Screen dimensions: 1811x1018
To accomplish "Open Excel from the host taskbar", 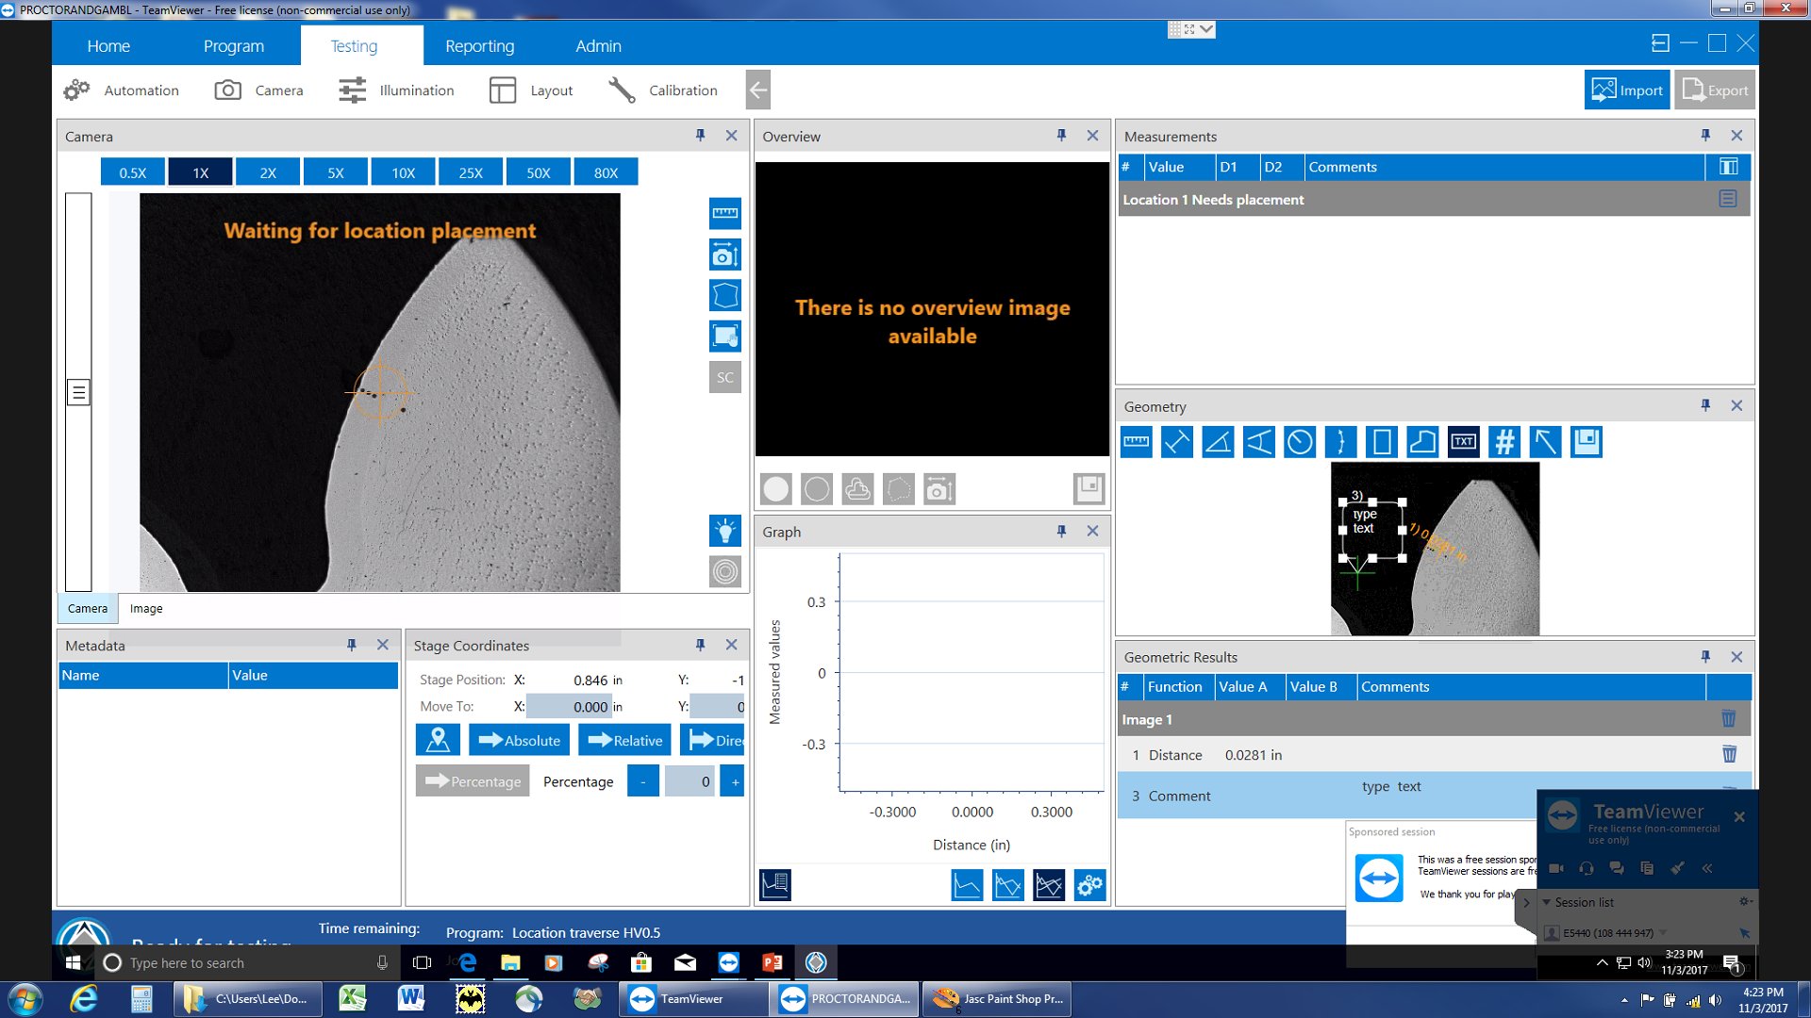I will (353, 998).
